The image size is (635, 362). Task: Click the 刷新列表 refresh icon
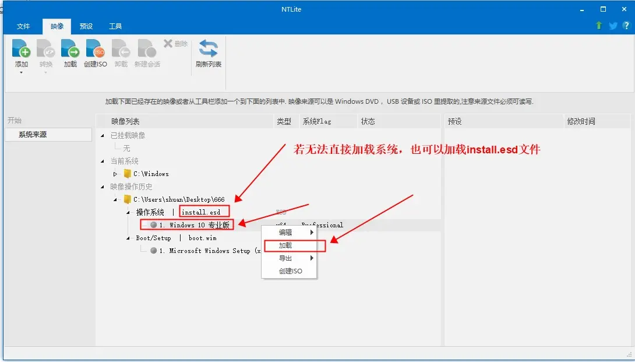point(208,48)
